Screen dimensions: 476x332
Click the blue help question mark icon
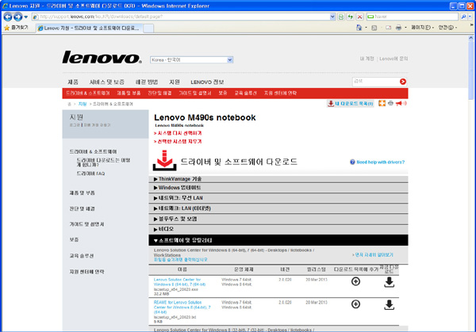352,162
